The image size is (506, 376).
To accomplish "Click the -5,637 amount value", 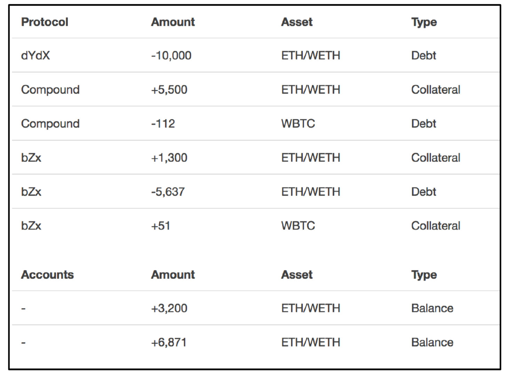I will point(168,191).
